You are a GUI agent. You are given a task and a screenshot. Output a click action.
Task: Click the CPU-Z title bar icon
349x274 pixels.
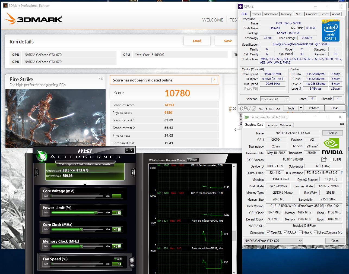(x=240, y=7)
